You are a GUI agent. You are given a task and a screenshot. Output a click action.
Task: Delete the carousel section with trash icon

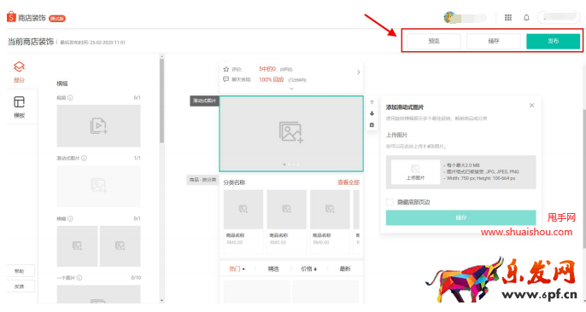coord(372,124)
